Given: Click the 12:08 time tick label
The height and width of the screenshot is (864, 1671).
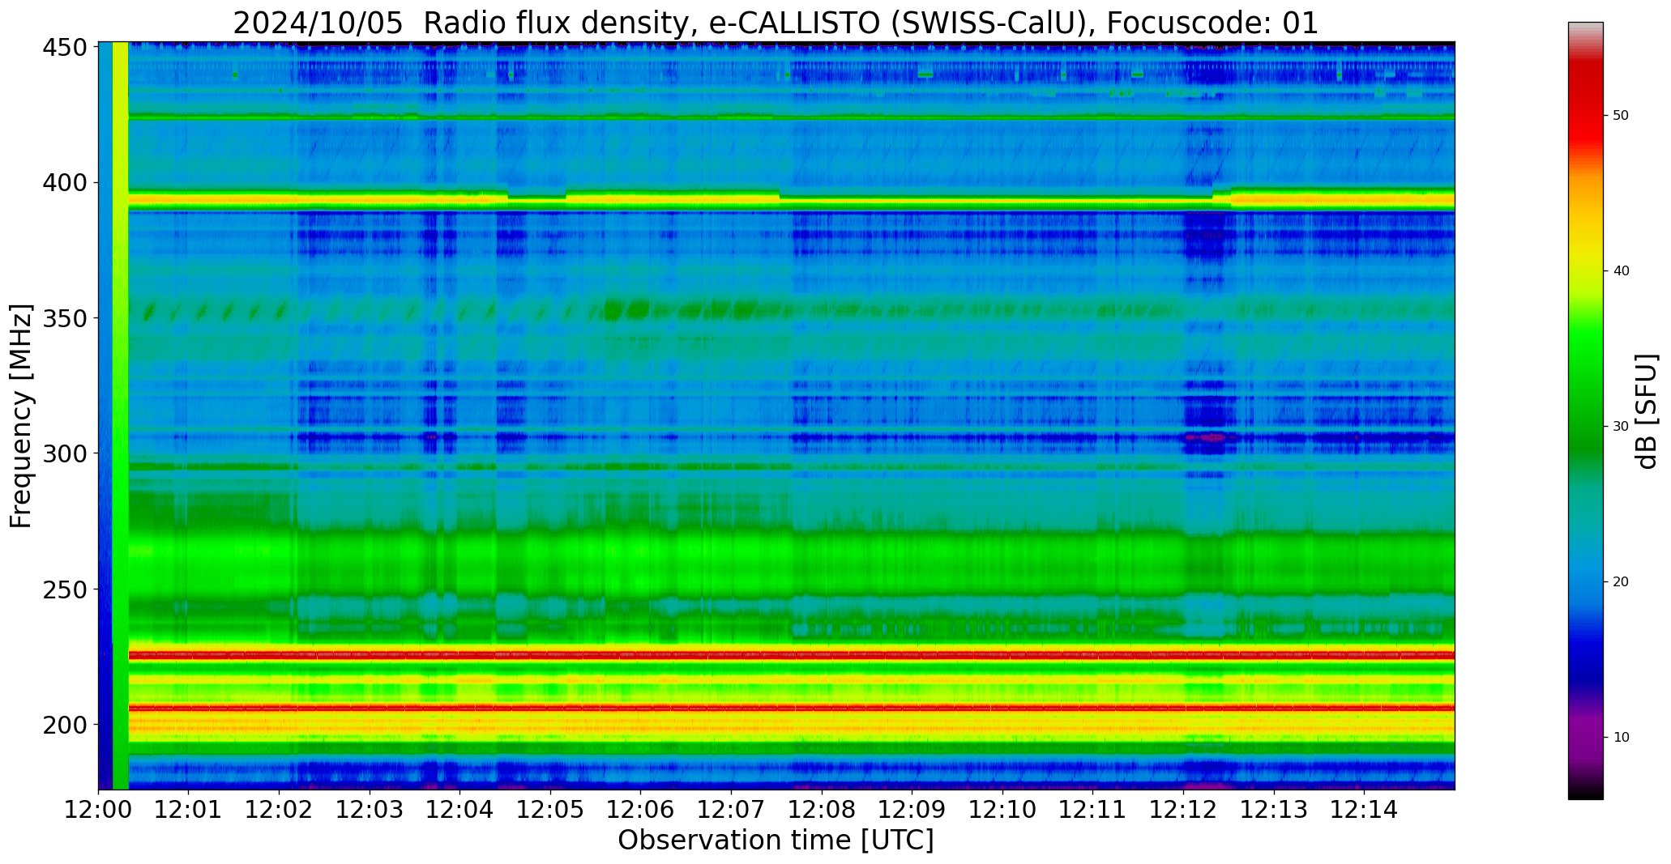Looking at the screenshot, I should pos(822,809).
